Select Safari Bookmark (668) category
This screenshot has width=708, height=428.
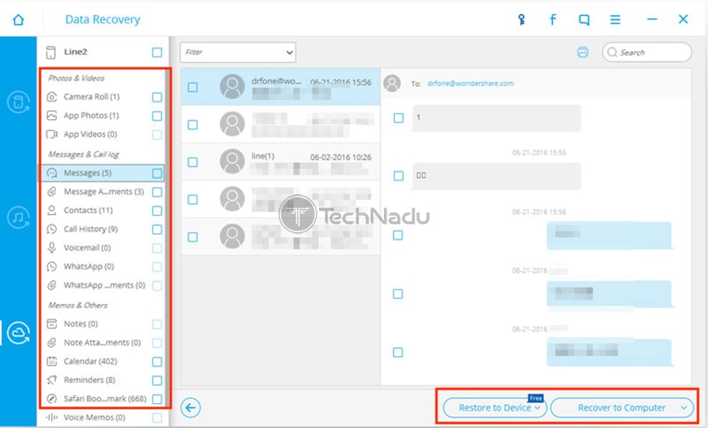point(105,399)
